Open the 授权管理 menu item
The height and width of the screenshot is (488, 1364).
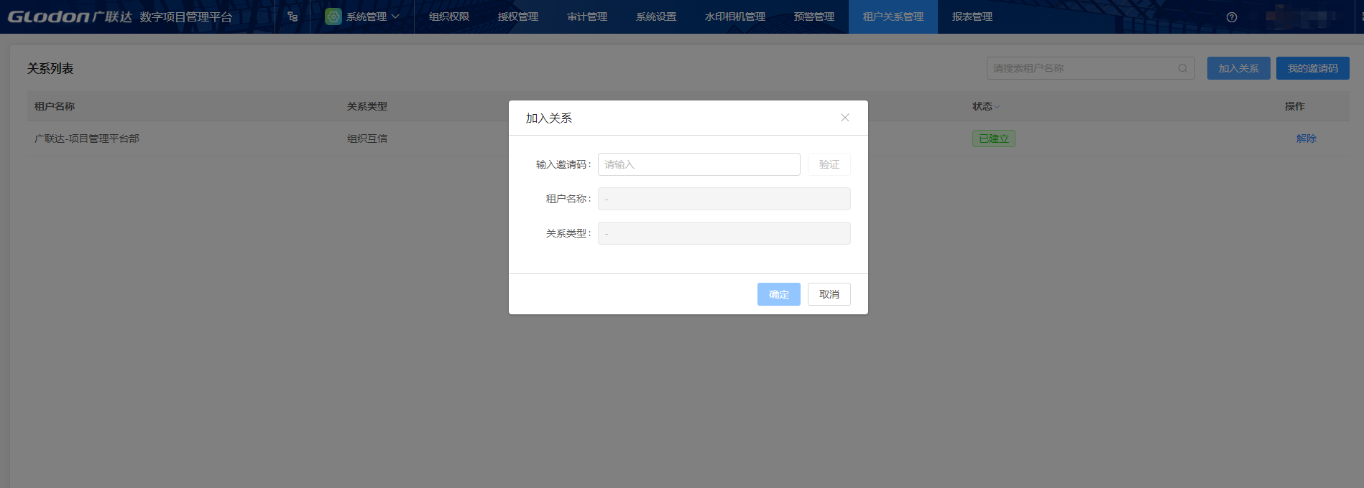(518, 17)
